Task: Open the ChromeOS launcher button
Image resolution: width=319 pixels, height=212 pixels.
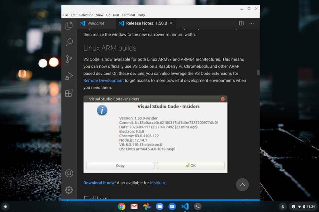Action: (x=6, y=206)
